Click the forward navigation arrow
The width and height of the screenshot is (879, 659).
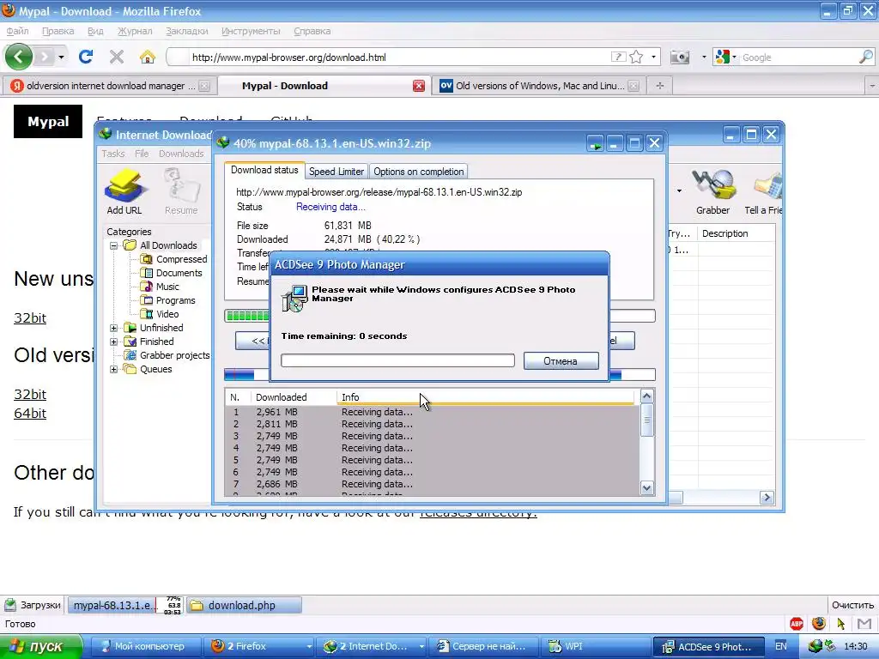pyautogui.click(x=44, y=57)
